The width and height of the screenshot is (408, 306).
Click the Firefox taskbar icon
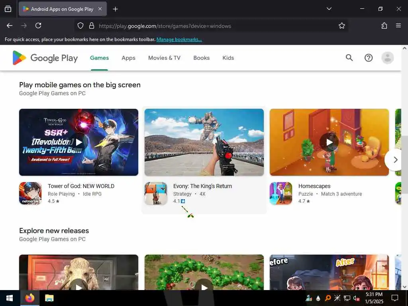(x=29, y=298)
